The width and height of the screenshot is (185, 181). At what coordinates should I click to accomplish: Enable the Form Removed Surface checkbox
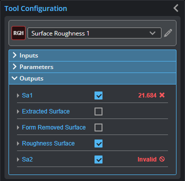98,127
